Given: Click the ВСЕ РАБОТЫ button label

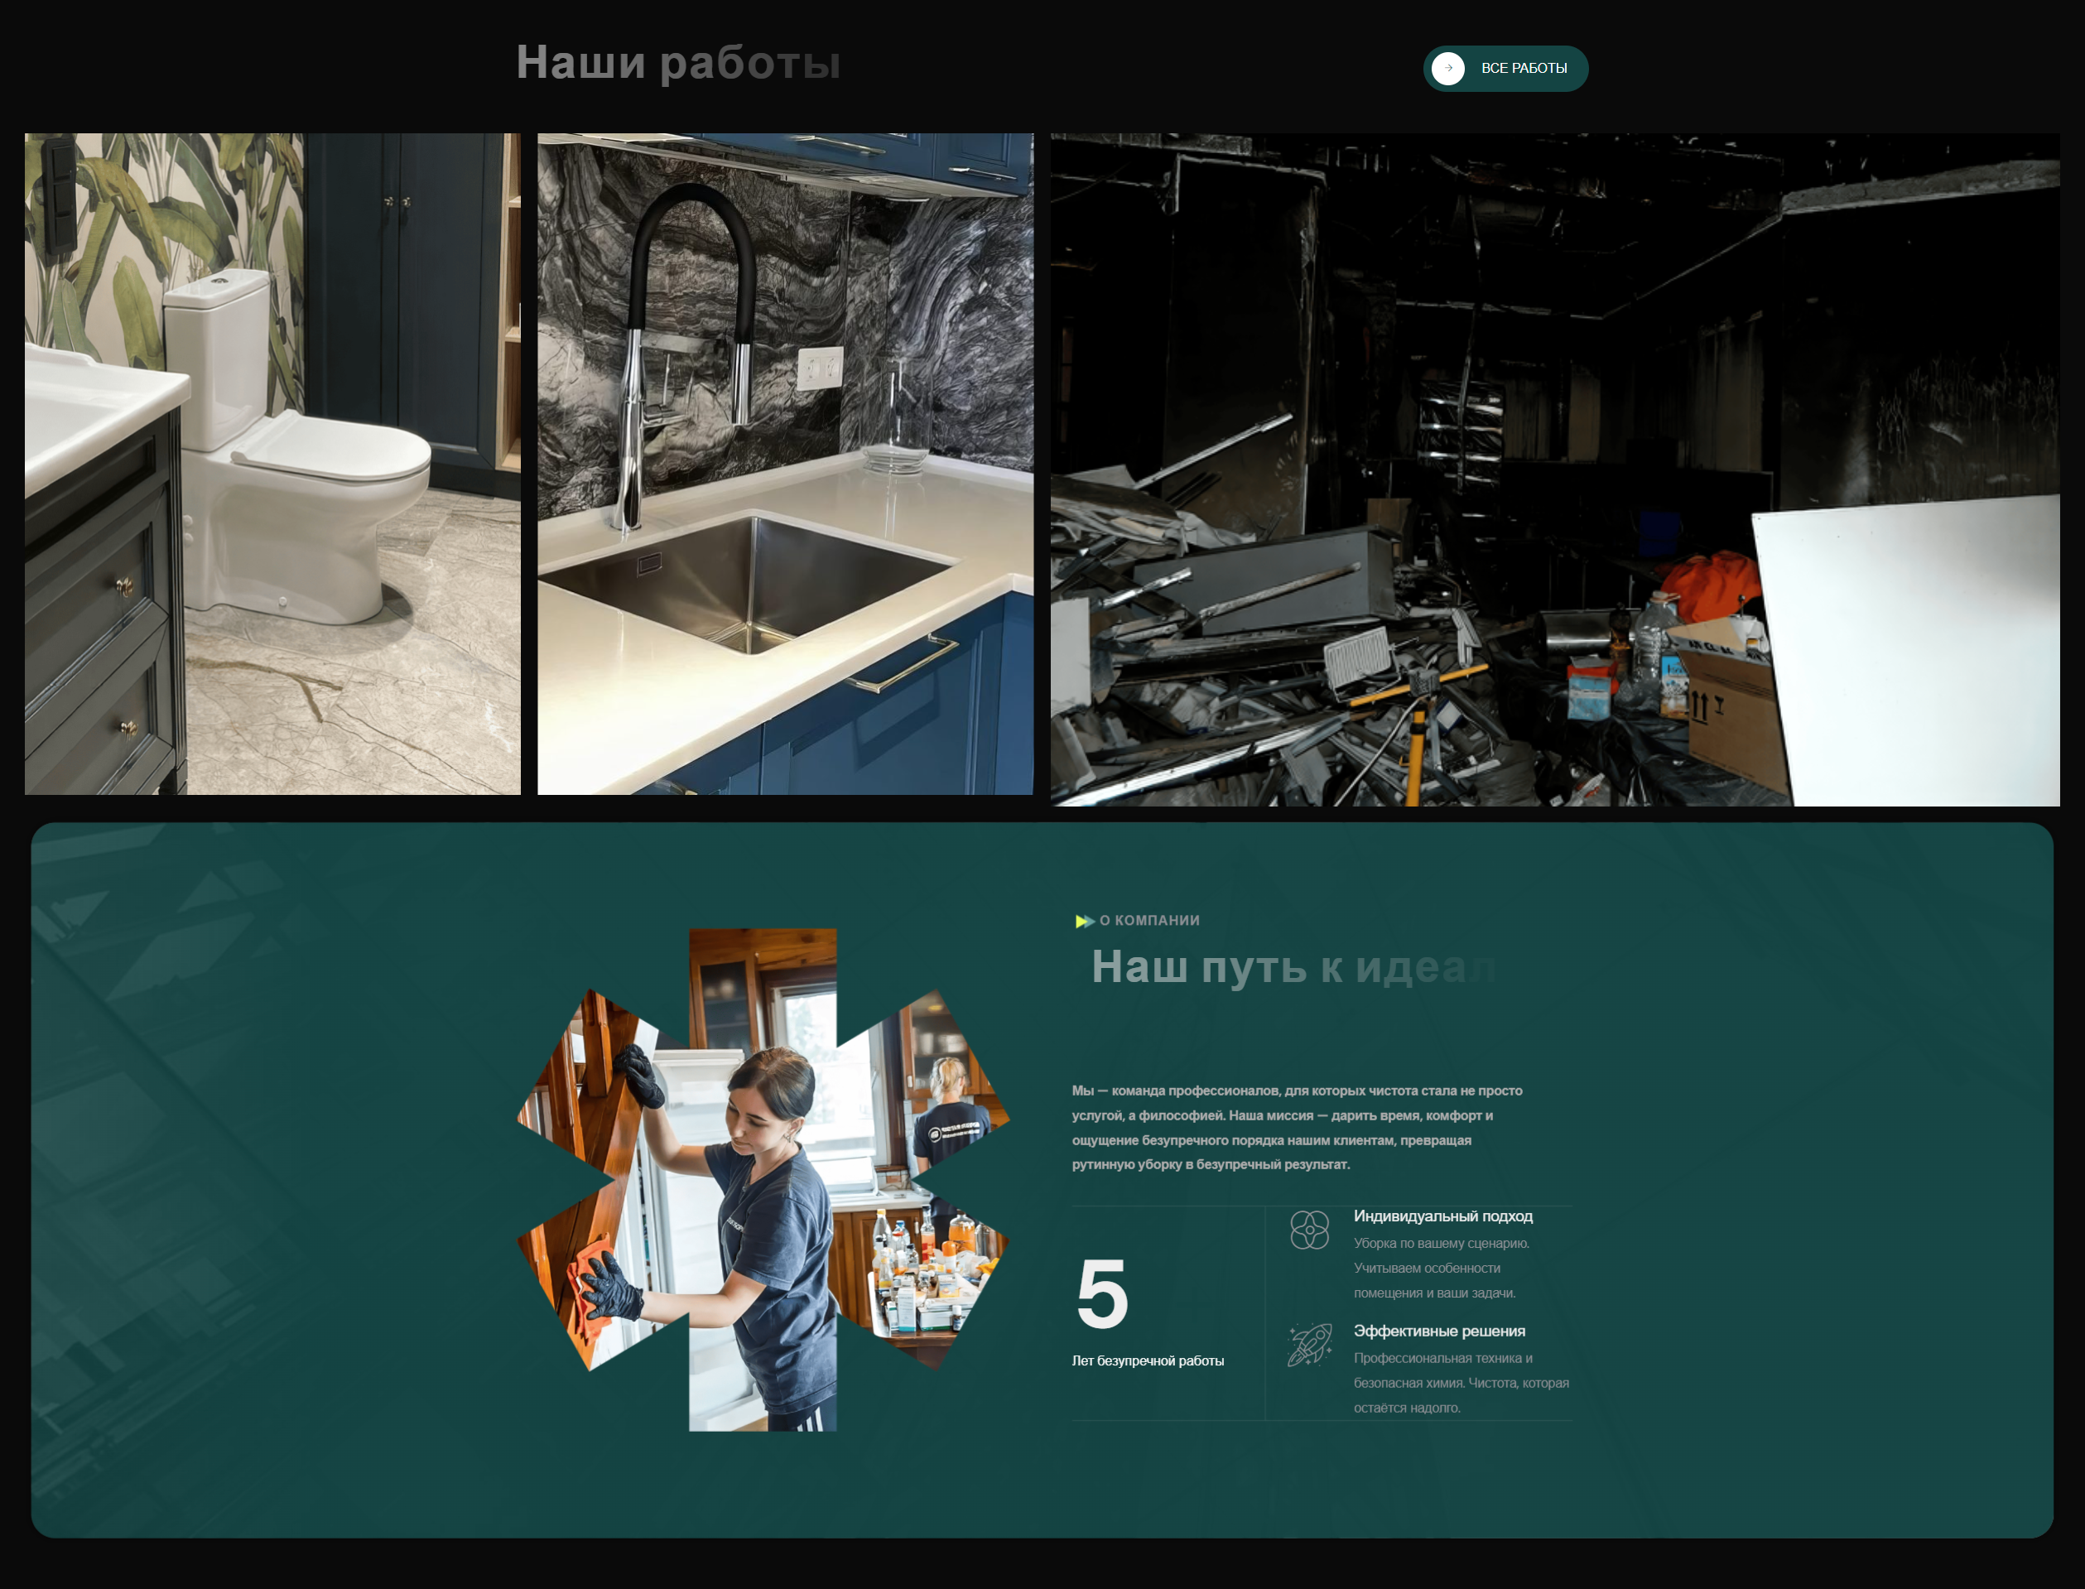Looking at the screenshot, I should click(x=1524, y=68).
